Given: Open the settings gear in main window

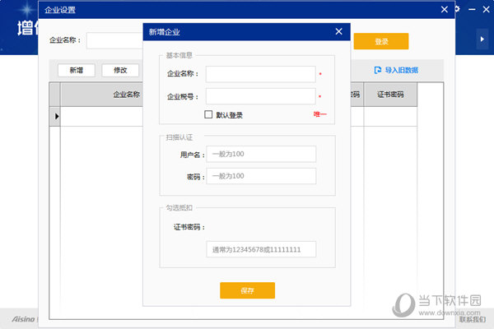Looking at the screenshot, I should [458, 9].
